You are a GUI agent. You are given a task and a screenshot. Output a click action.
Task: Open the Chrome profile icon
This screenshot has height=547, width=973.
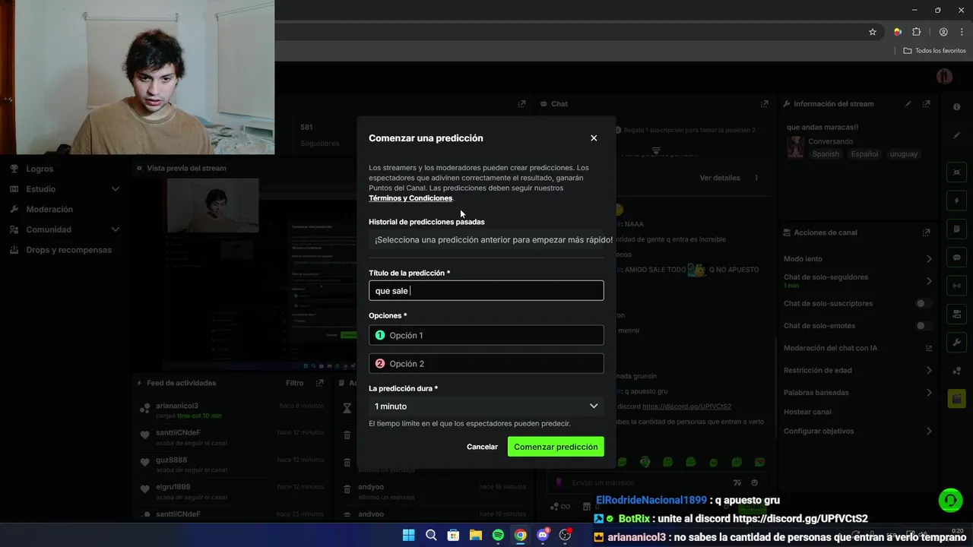[x=943, y=32]
